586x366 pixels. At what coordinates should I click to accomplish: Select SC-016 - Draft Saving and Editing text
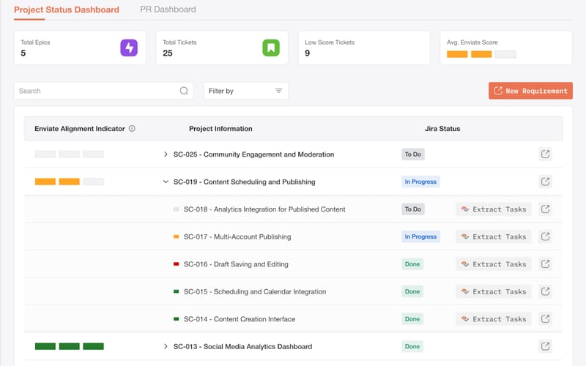point(236,264)
